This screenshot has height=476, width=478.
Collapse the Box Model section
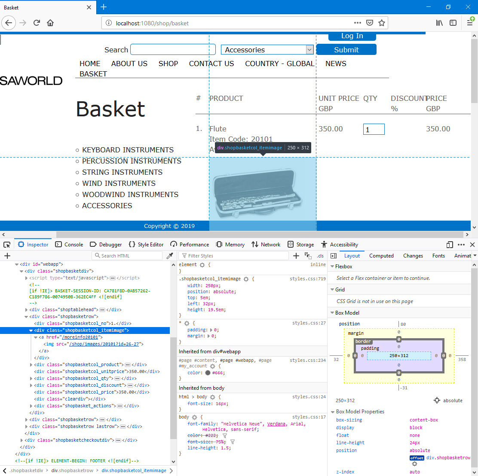click(x=332, y=313)
